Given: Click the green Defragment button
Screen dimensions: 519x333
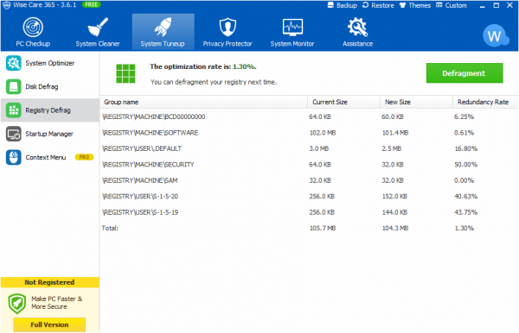Looking at the screenshot, I should coord(465,73).
